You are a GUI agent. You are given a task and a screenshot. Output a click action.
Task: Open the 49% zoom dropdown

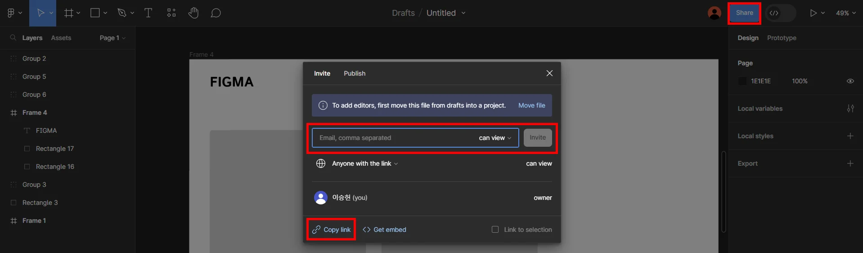[846, 13]
